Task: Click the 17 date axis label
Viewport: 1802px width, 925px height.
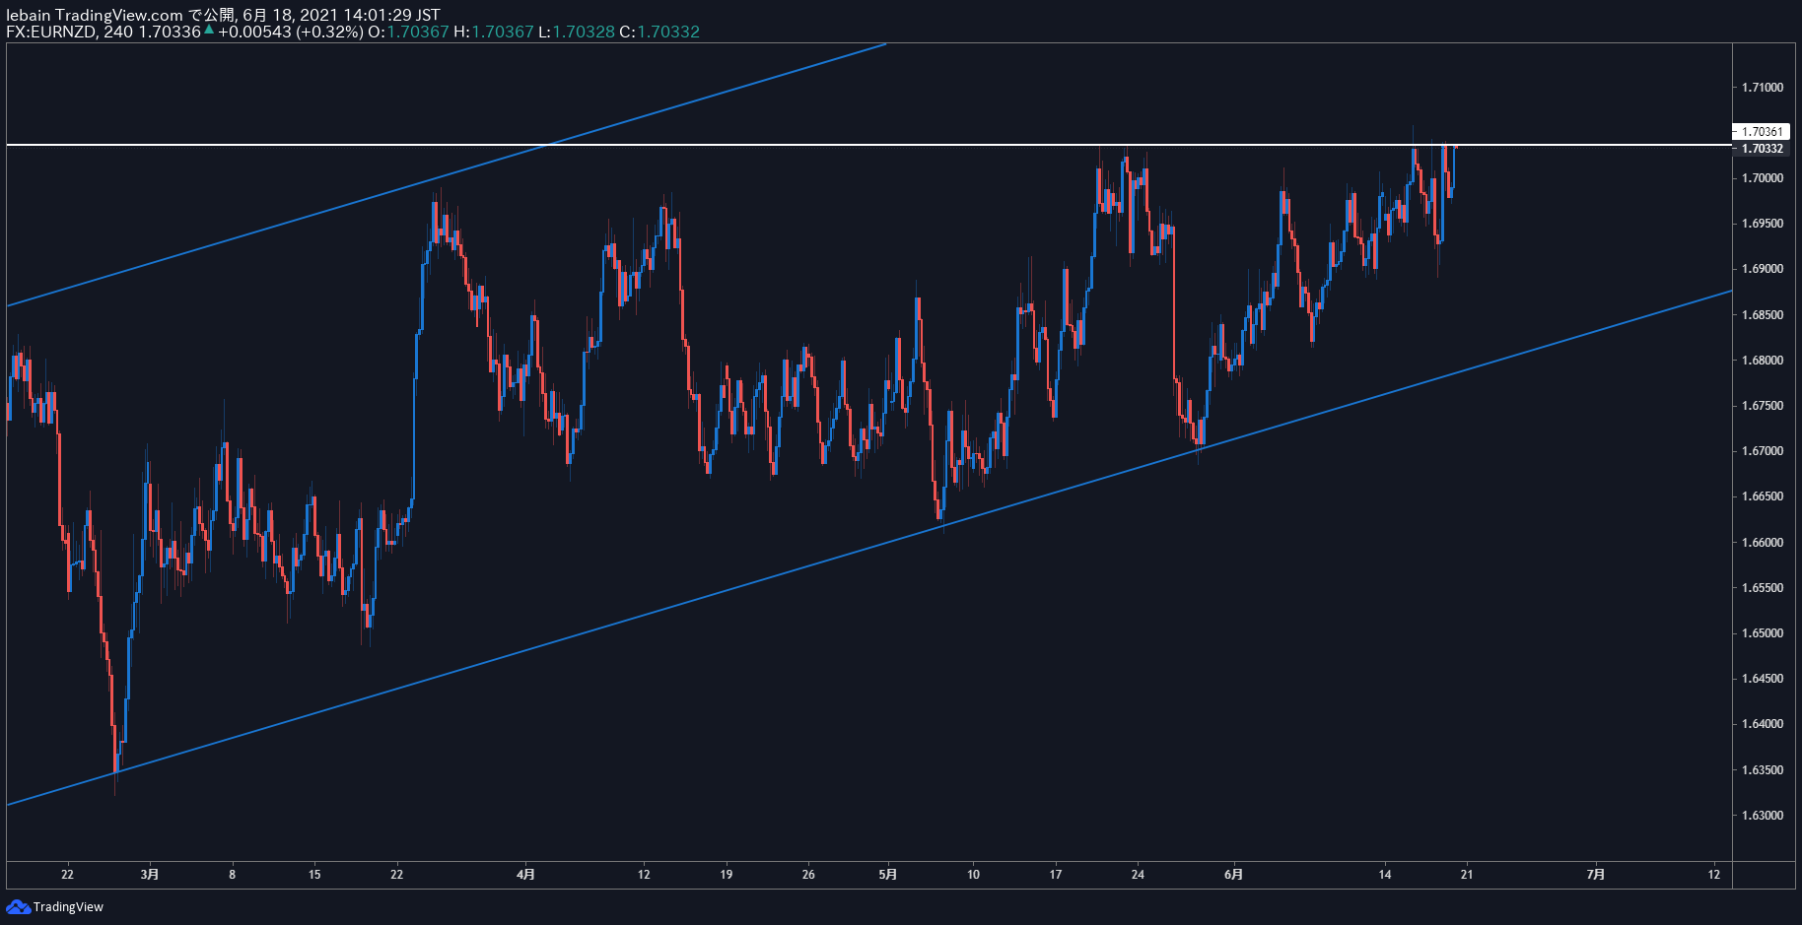Action: 1056,875
